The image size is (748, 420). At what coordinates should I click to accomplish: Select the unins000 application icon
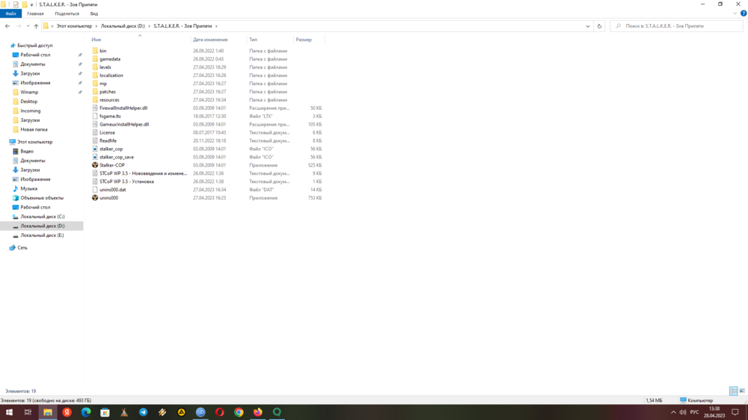(95, 198)
